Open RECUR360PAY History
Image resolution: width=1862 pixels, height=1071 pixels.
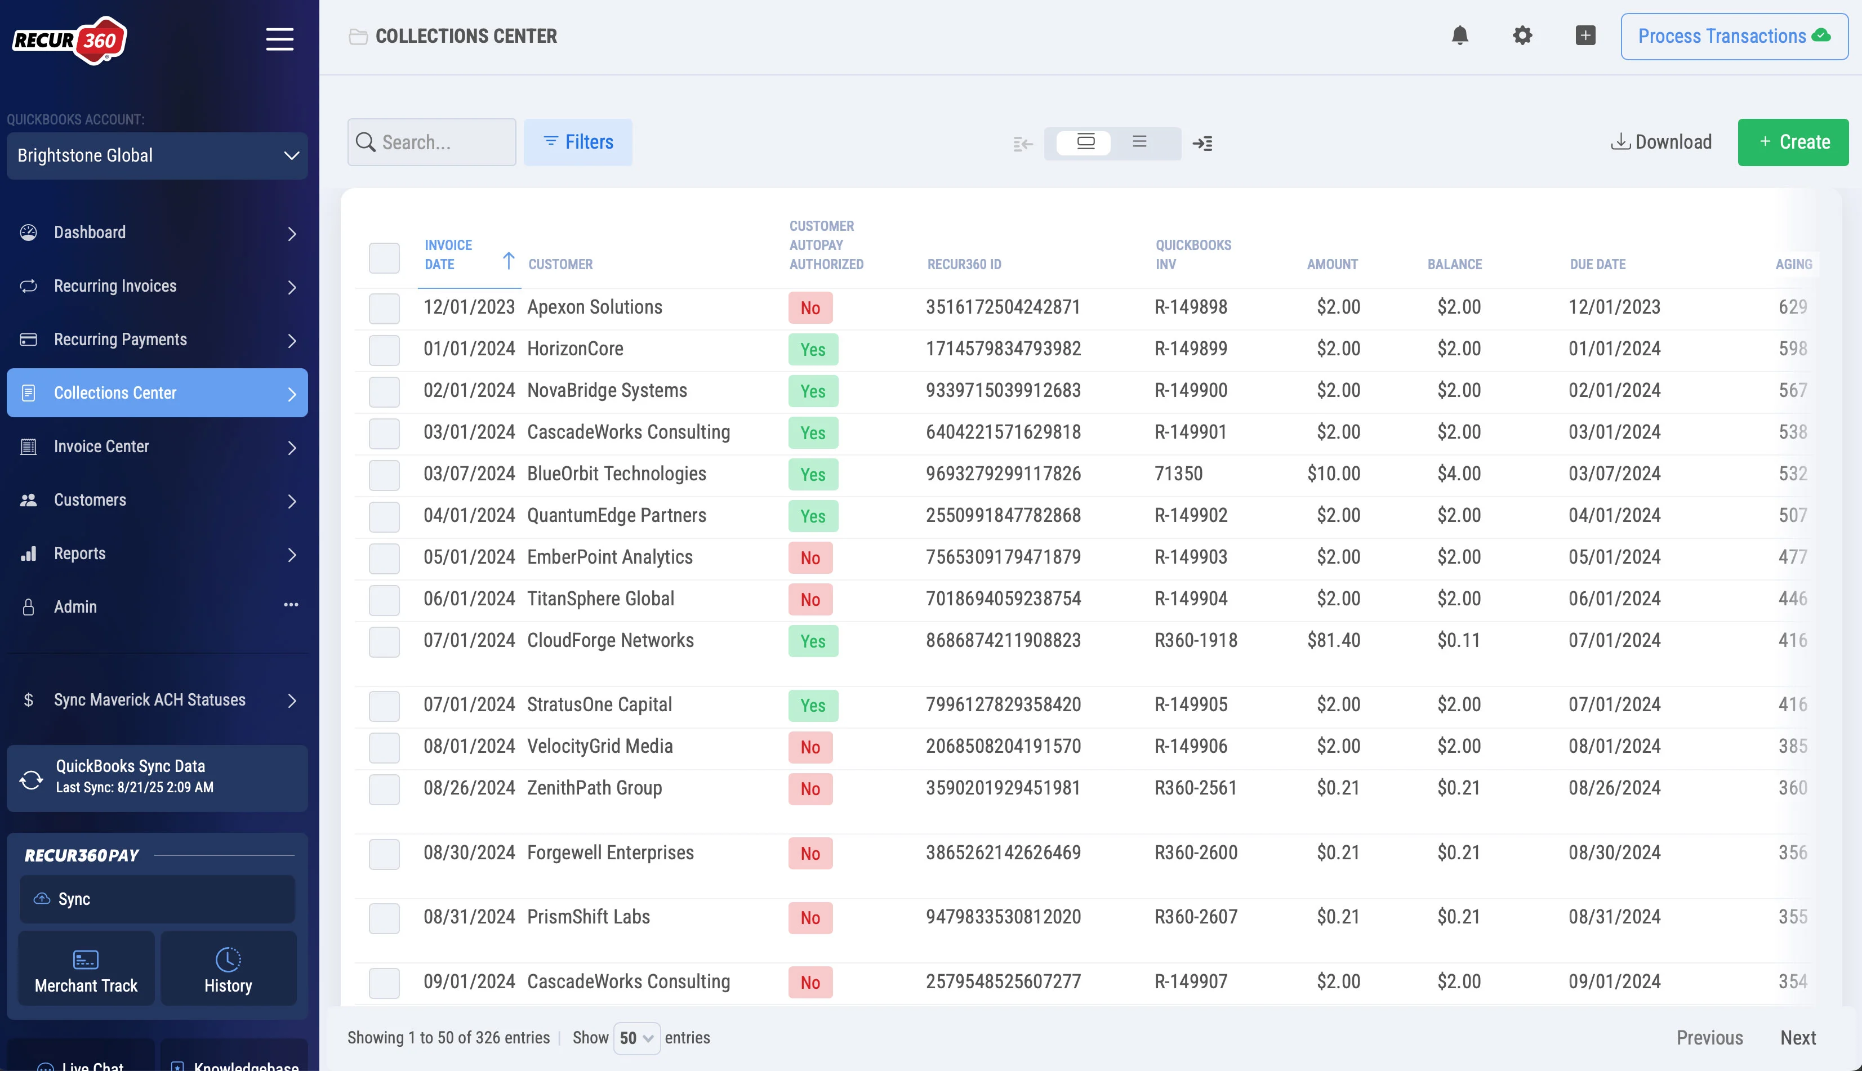coord(228,970)
